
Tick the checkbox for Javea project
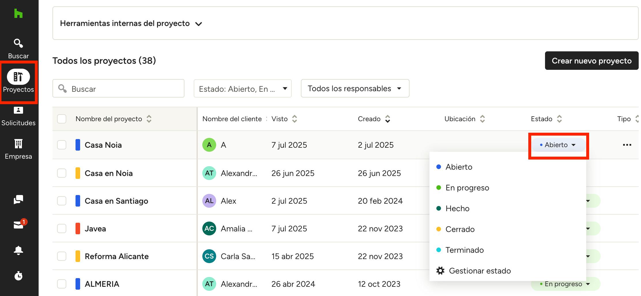[x=62, y=228]
